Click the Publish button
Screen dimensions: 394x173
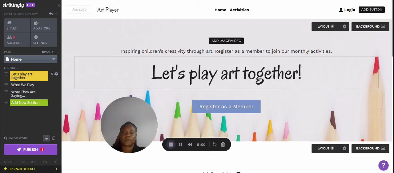click(x=30, y=149)
